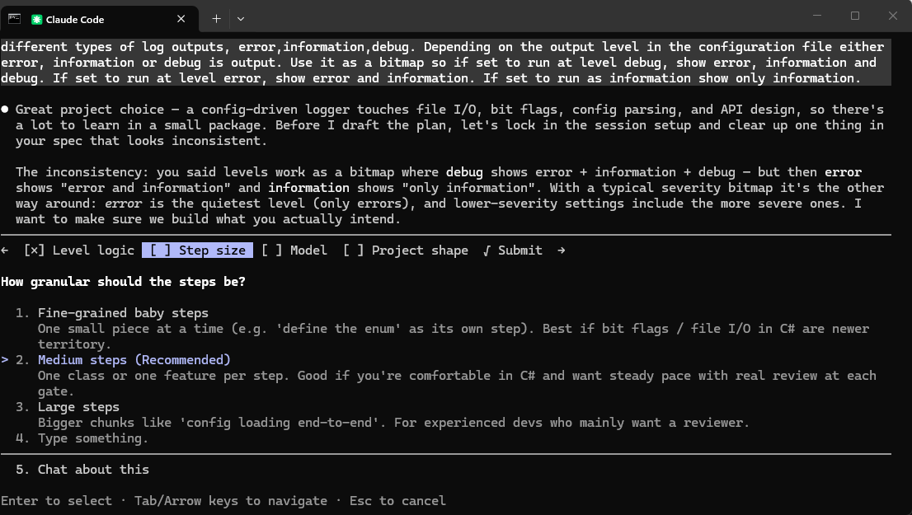Click the 'Esc to cancel' hint
The image size is (912, 515).
(397, 501)
